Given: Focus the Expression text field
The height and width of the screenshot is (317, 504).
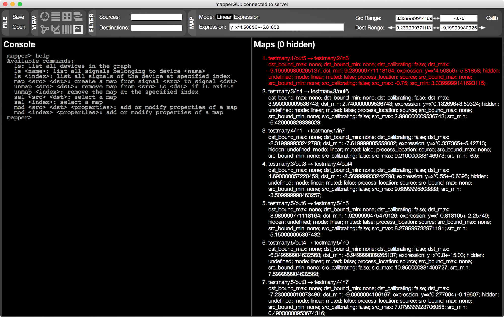Looking at the screenshot, I should (286, 27).
